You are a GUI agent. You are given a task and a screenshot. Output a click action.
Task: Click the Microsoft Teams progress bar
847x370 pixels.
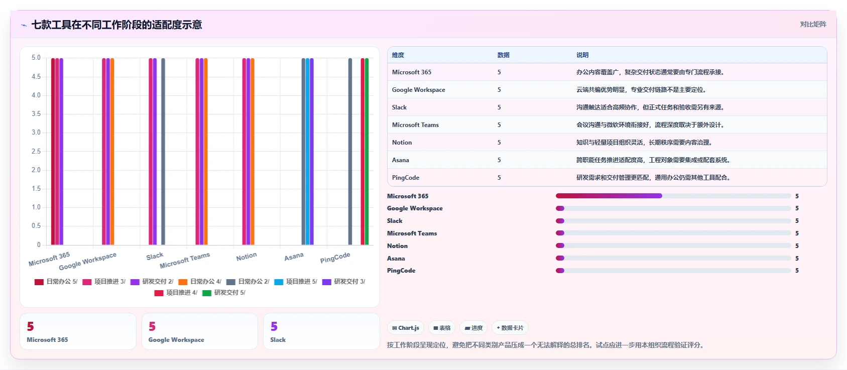click(673, 233)
